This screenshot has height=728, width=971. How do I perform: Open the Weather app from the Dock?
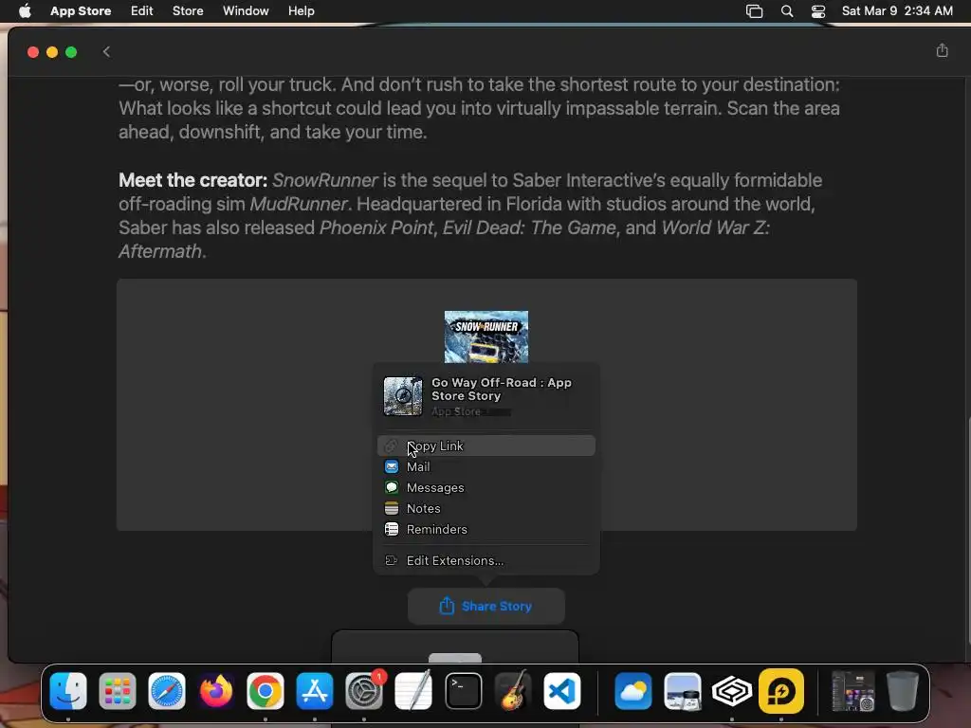tap(632, 691)
